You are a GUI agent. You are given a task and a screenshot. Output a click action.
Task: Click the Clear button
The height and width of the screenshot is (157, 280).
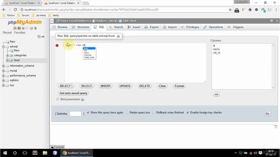162,86
